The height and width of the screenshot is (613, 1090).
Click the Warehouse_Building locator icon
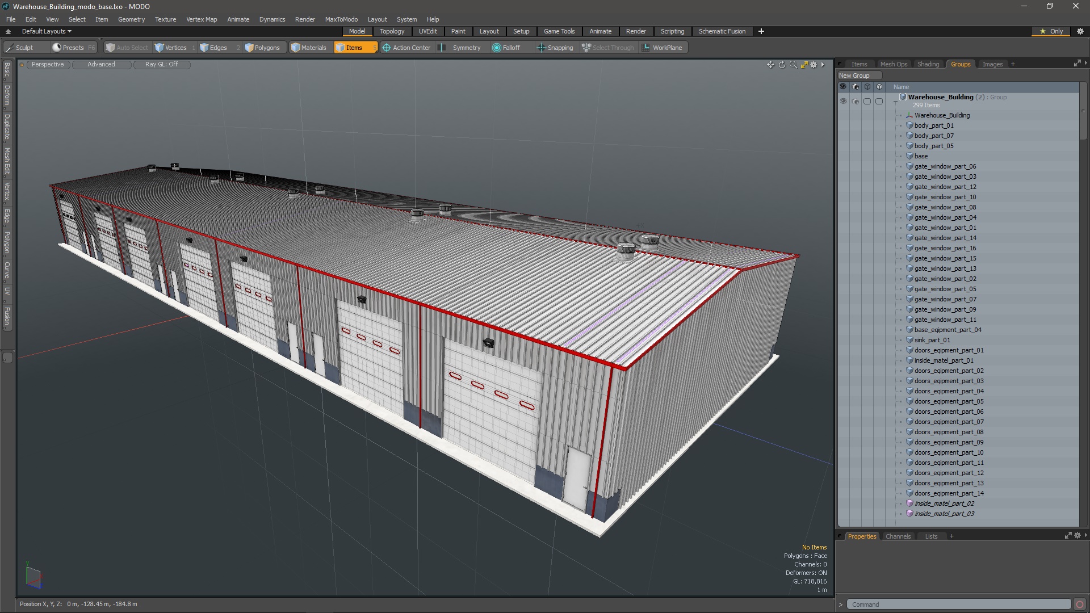click(x=909, y=115)
